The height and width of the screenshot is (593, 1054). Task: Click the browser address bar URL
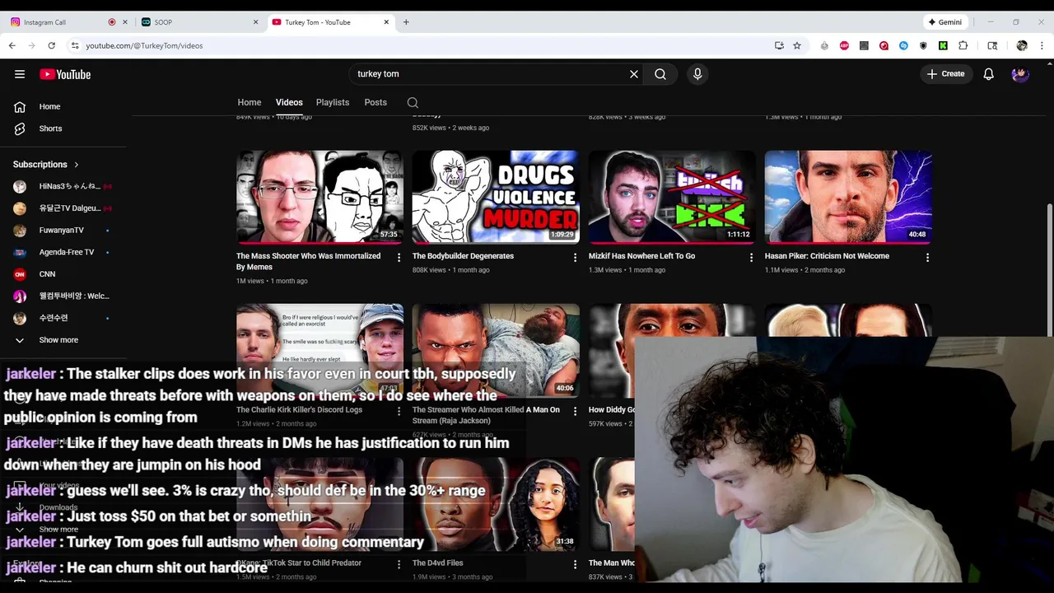(144, 45)
